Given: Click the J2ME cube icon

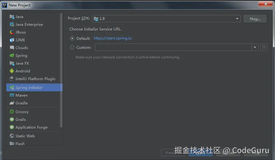Looking at the screenshot, I should click(x=12, y=40).
